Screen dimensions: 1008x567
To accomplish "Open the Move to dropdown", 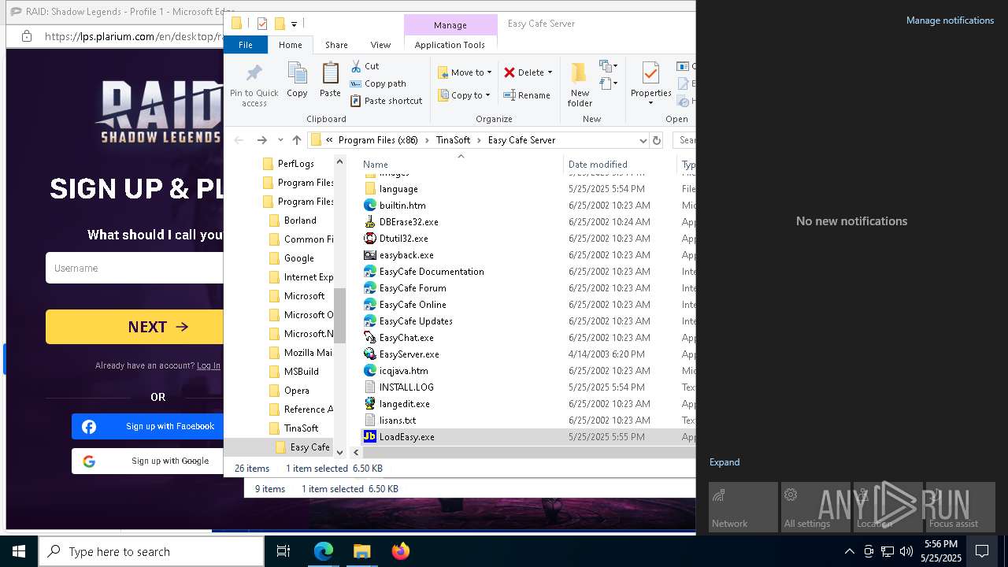I will [465, 72].
